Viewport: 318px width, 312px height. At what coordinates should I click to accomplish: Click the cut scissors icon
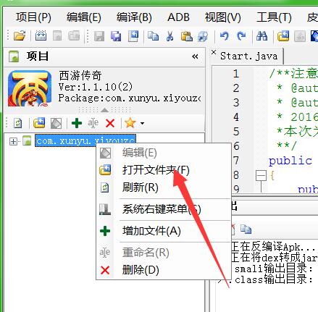click(170, 36)
